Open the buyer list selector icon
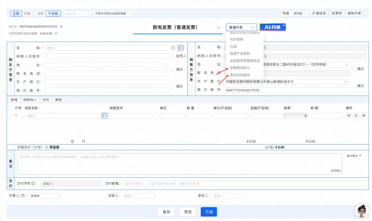Image resolution: width=372 pixels, height=221 pixels. point(180,48)
